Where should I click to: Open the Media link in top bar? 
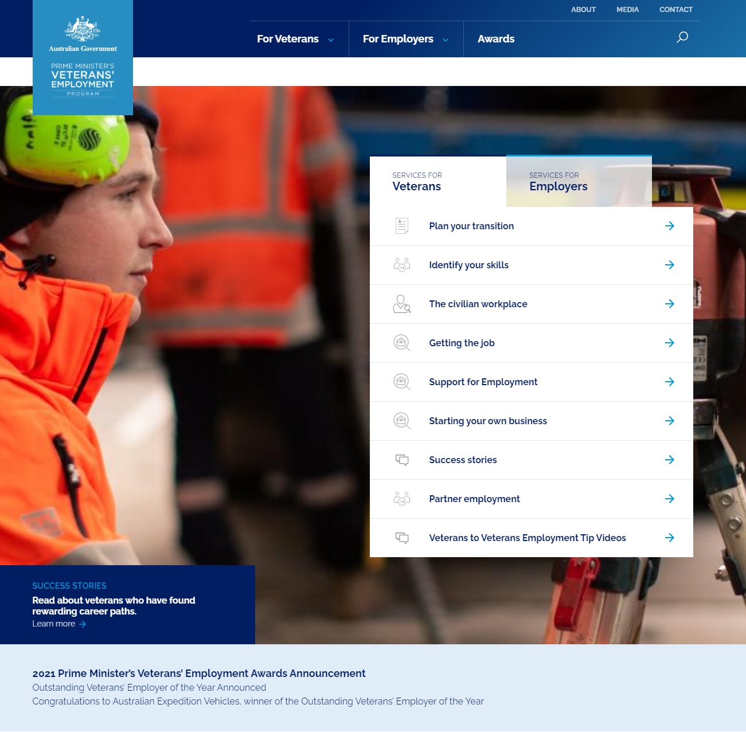[627, 10]
